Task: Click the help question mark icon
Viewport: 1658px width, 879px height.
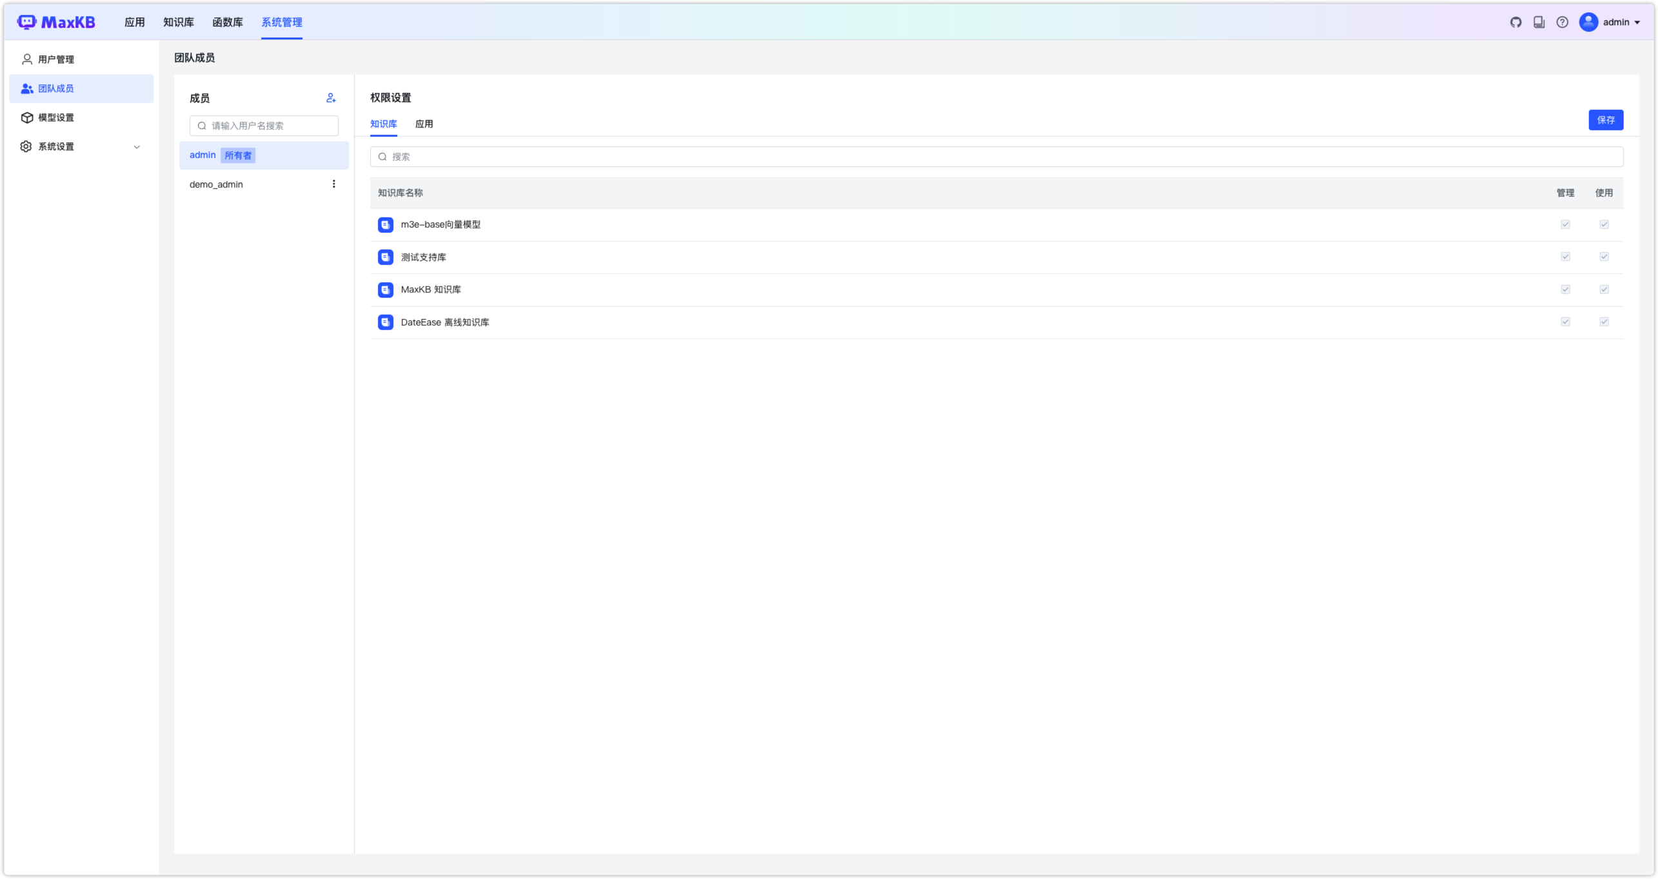Action: tap(1563, 21)
